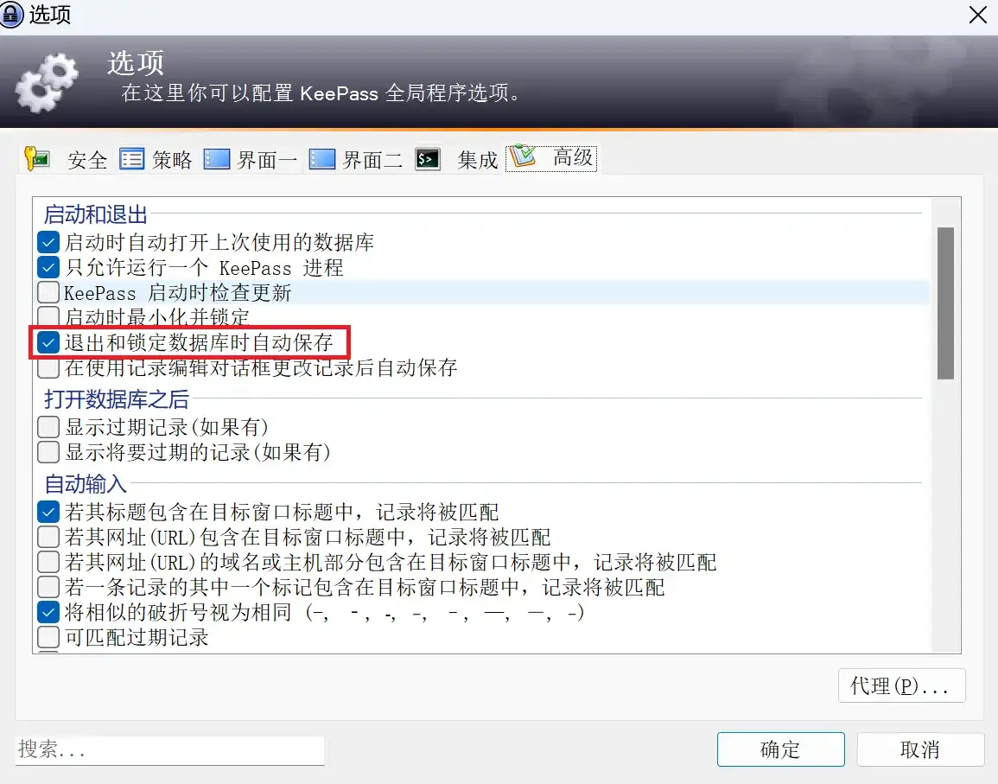Click the checklist icon of 高级 tab
This screenshot has width=998, height=784.
point(523,156)
